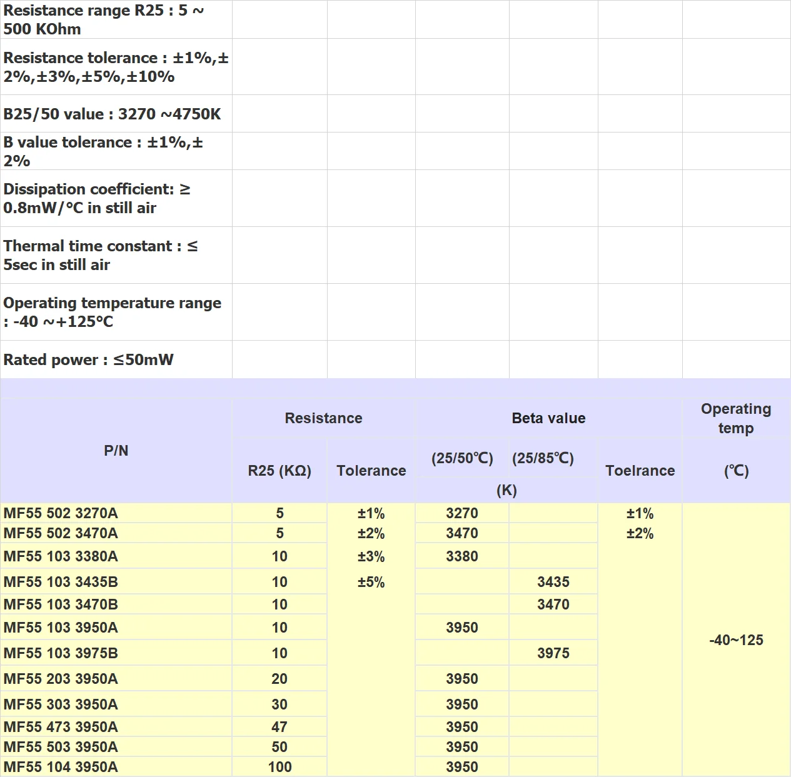Select part number 'MF55 103 3975B'

tap(116, 653)
